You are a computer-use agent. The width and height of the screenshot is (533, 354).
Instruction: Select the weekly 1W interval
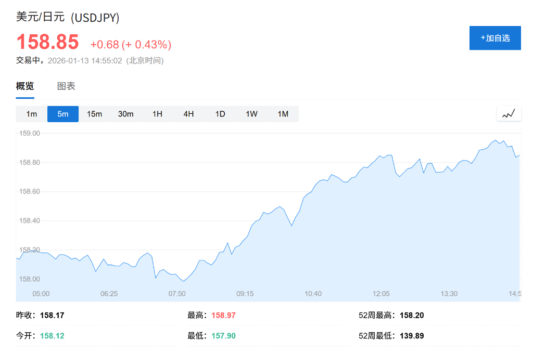[x=251, y=113]
